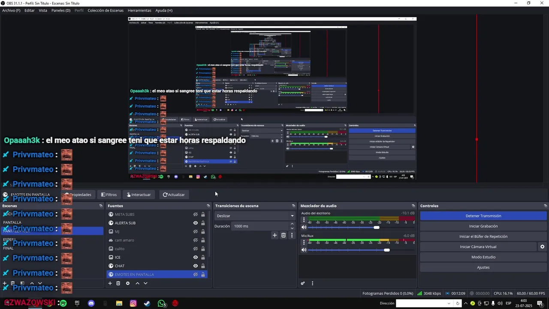The image size is (549, 309).
Task: Increase transition duration with up arrow
Action: 293,224
